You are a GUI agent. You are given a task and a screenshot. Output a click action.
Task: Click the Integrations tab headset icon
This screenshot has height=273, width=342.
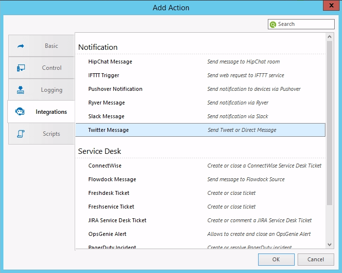coord(20,112)
